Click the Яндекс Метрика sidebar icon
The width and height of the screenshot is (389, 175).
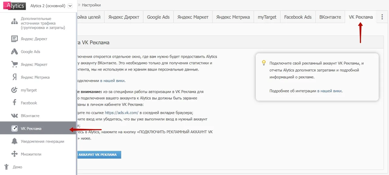[14, 77]
